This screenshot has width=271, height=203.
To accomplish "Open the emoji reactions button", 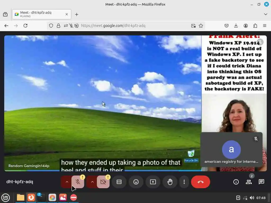I will coord(136,182).
